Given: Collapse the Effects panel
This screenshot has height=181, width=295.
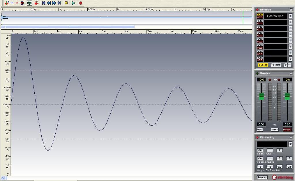Looking at the screenshot, I should coord(291,10).
